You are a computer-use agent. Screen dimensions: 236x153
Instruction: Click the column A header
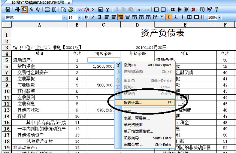click(x=39, y=25)
